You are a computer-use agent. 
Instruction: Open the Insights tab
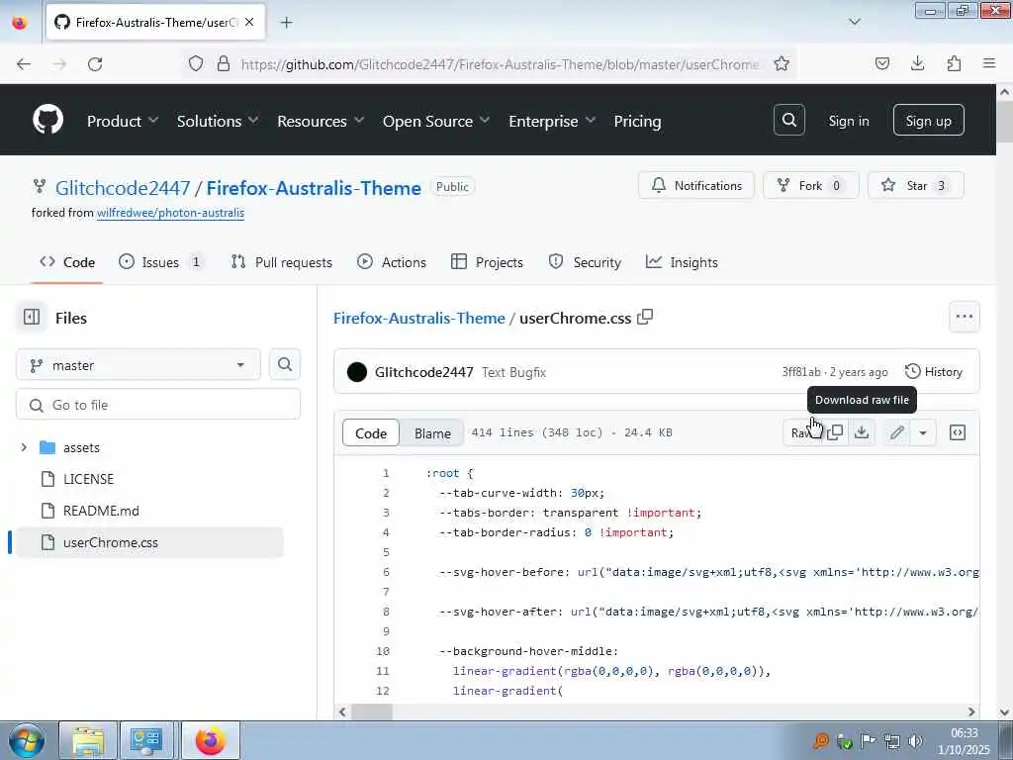click(x=682, y=262)
